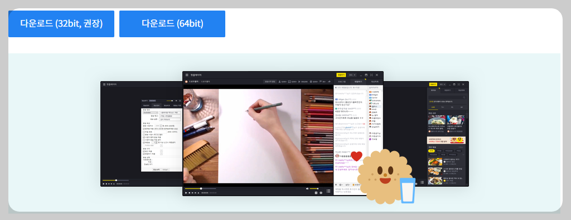Open category dropdown in broadcast settings dialog
This screenshot has width=571, height=220.
[151, 113]
